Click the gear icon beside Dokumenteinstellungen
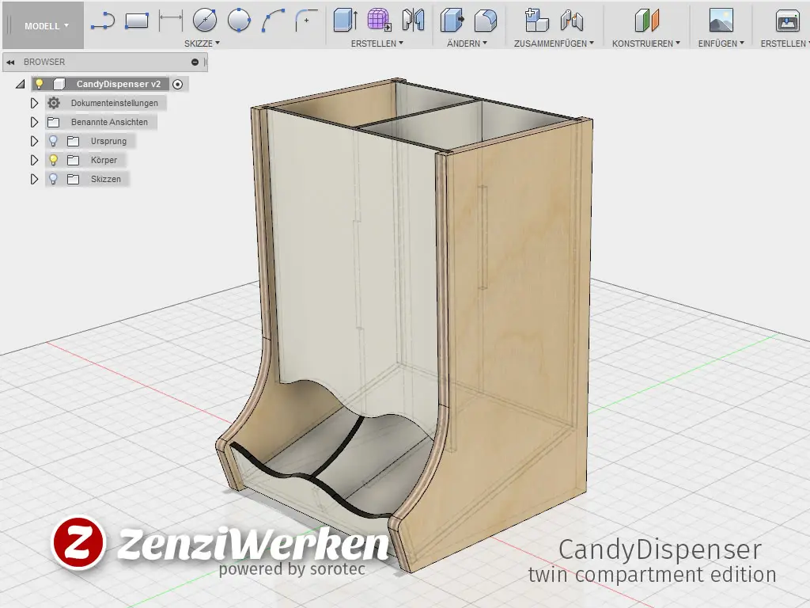Screen dimensions: 810x608 [54, 103]
